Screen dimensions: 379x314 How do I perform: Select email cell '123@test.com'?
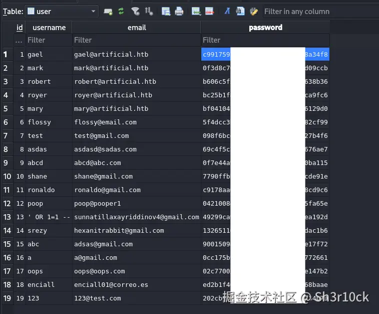pos(137,298)
